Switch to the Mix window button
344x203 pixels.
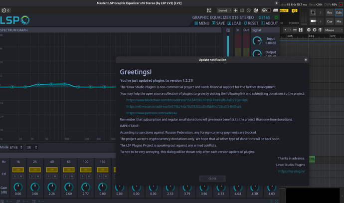coord(339,21)
